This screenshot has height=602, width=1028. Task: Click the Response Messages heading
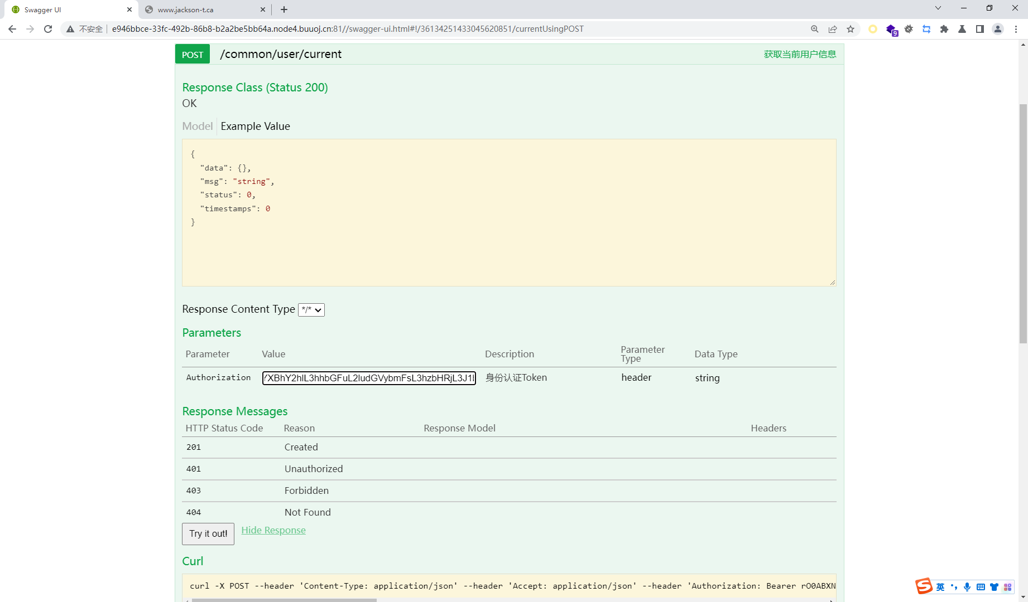[x=235, y=411]
